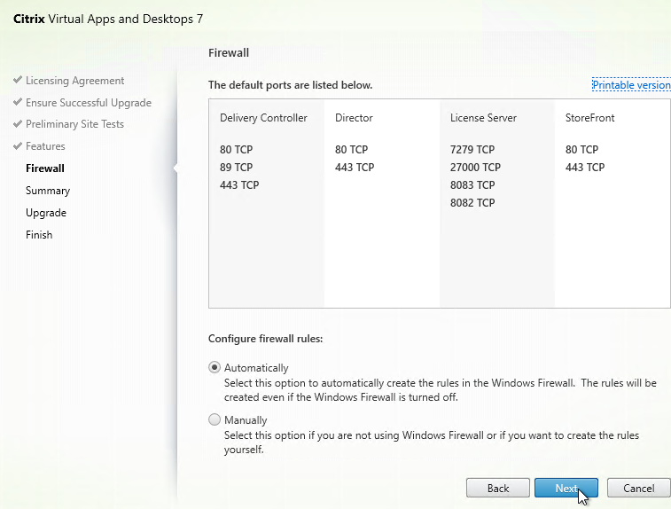The height and width of the screenshot is (509, 671).
Task: Click 443 TCP under Director
Action: tap(355, 168)
